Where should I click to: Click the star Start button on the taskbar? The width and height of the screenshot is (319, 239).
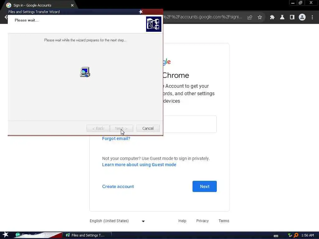(6, 235)
